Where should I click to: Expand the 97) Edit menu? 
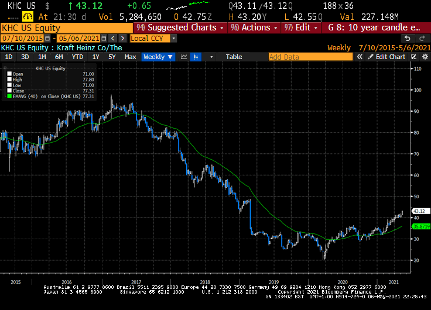coord(301,27)
